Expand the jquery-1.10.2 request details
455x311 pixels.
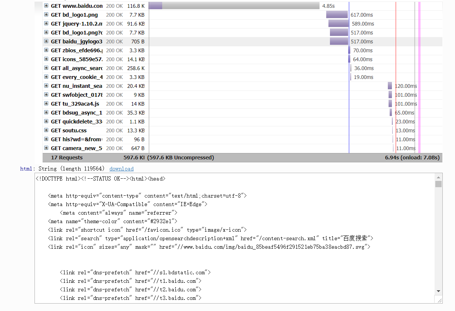(46, 24)
